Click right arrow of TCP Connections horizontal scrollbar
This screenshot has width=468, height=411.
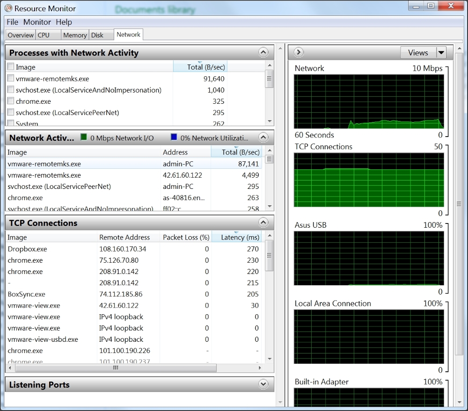point(260,368)
